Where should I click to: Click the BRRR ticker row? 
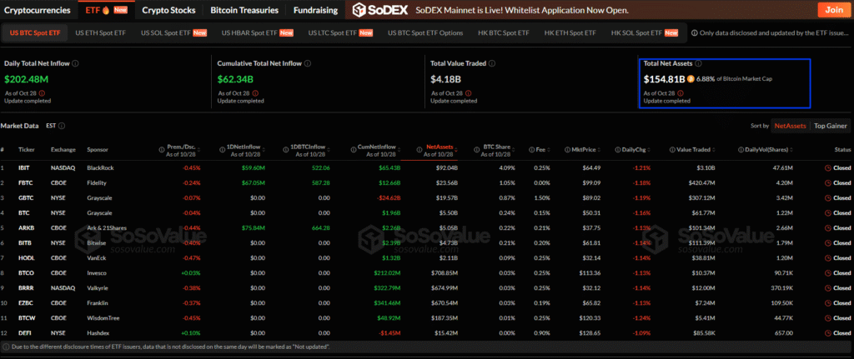tap(427, 287)
